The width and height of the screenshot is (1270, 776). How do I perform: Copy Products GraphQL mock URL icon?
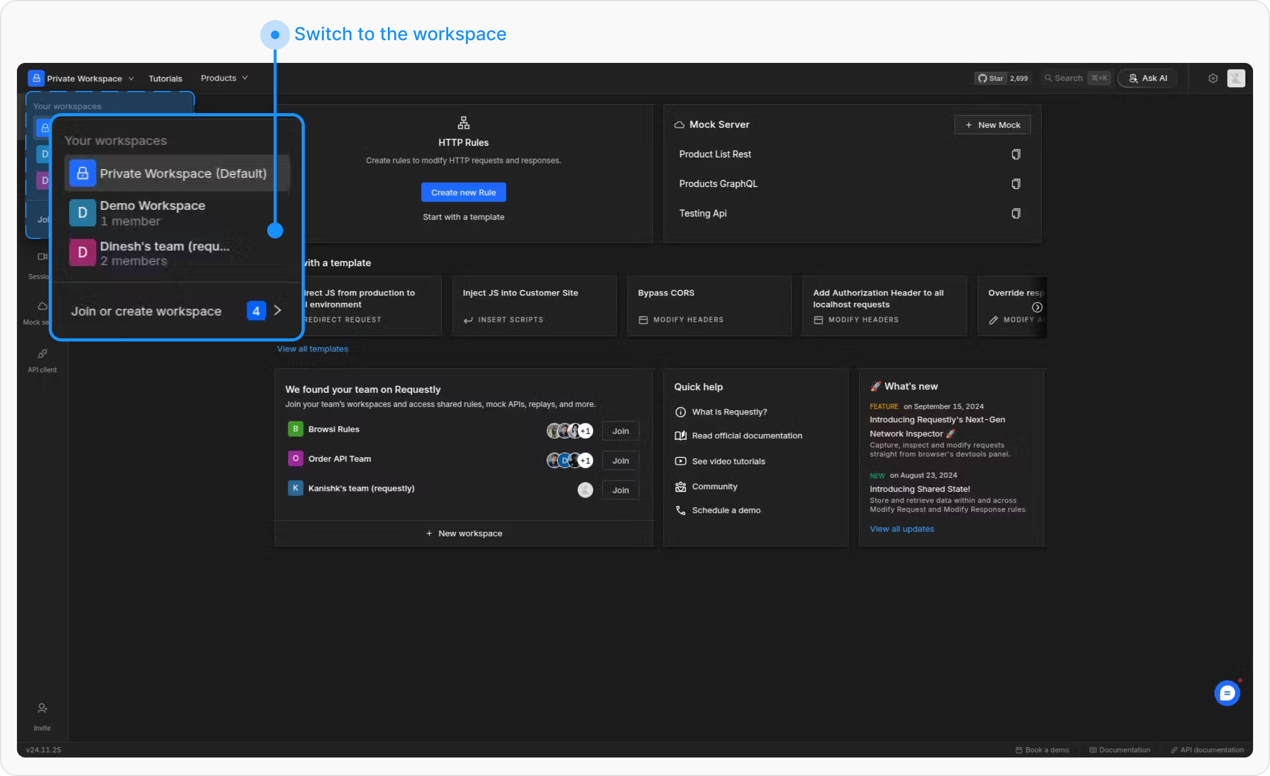pos(1015,184)
